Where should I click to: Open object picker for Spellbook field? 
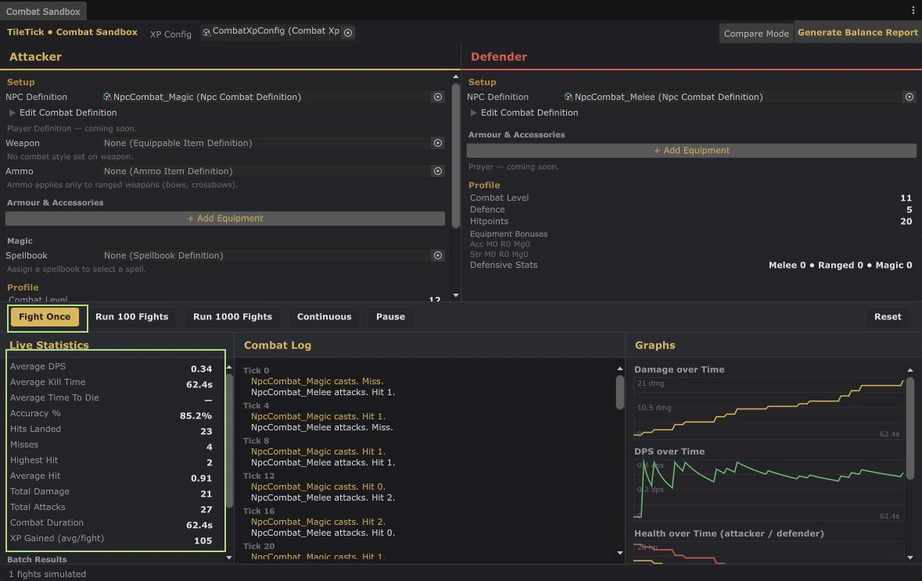[437, 255]
